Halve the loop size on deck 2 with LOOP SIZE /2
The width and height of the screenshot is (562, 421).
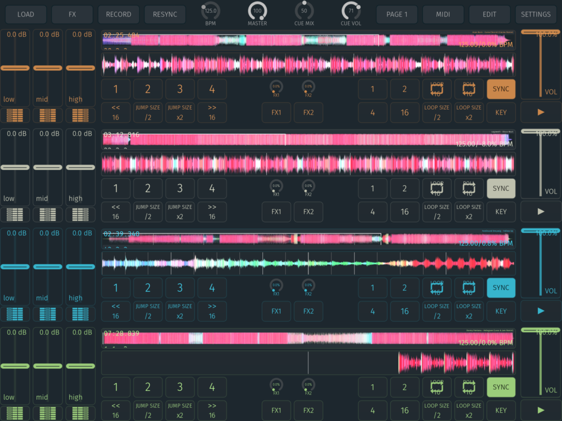pyautogui.click(x=437, y=212)
